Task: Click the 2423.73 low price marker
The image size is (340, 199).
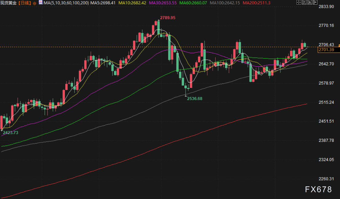Action: (11, 133)
